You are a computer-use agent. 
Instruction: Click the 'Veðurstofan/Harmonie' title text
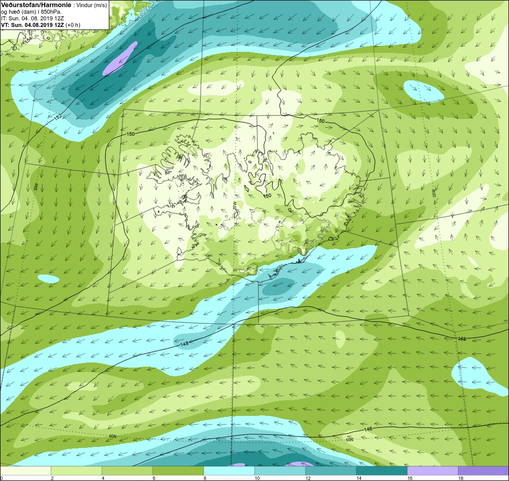pos(36,5)
